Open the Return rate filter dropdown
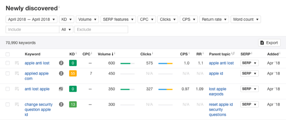 [x=214, y=19]
